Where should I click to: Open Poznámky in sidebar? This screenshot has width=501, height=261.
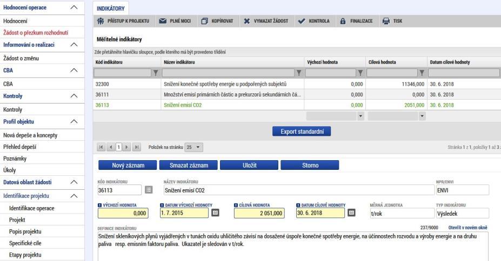coord(15,159)
